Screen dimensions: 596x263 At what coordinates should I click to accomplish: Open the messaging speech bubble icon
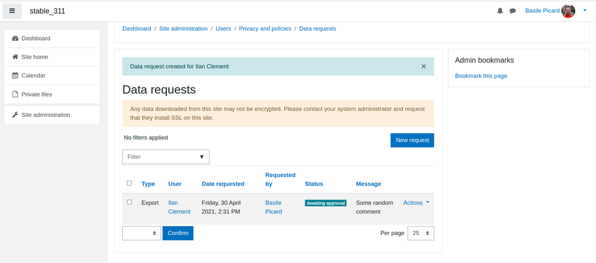pos(513,11)
